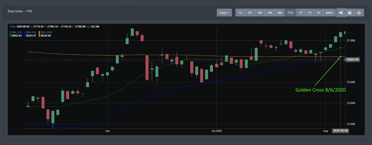Click the yellow golden cross crossover marker
Image resolution: width=372 pixels, height=145 pixels.
tap(340, 57)
